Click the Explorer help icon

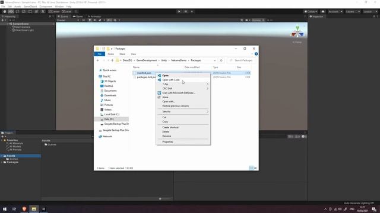[x=256, y=54]
